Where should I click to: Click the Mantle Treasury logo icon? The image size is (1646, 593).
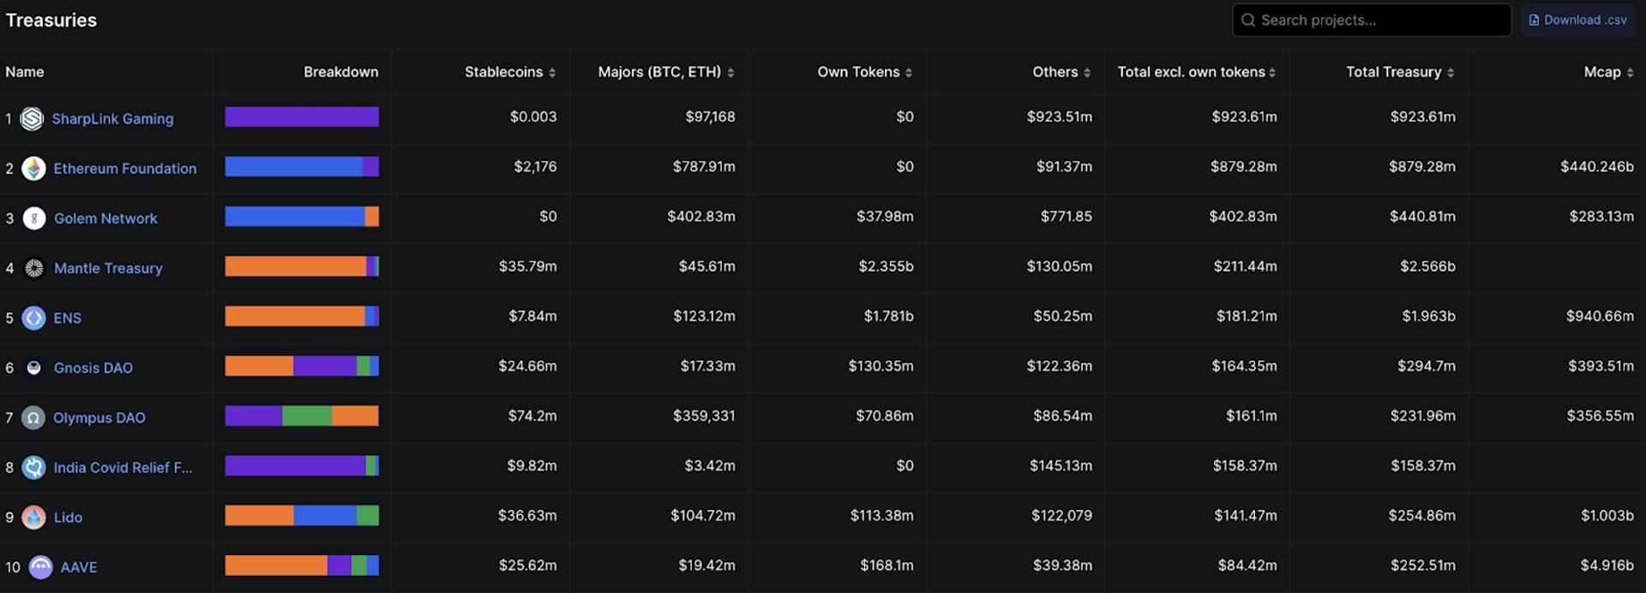click(x=33, y=268)
